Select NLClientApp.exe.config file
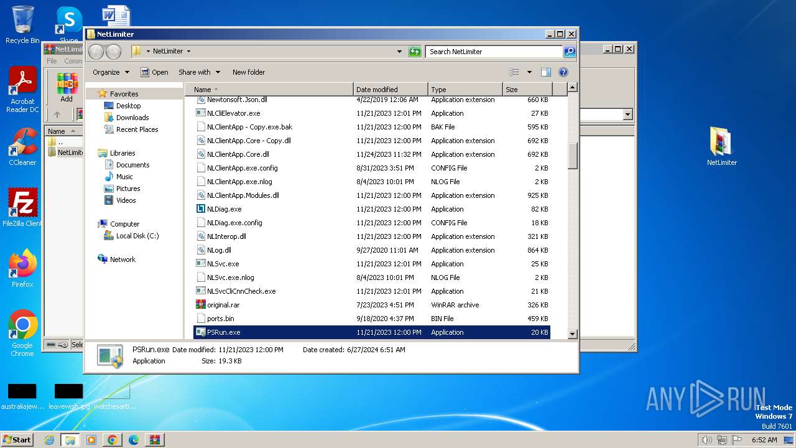The width and height of the screenshot is (796, 448). pos(371,168)
